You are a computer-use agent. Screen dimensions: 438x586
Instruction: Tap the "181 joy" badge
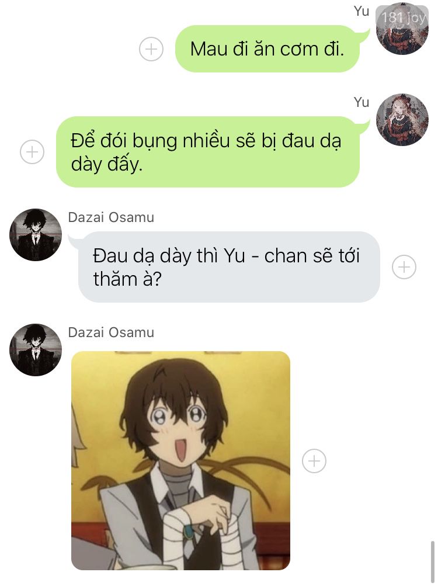click(x=402, y=17)
